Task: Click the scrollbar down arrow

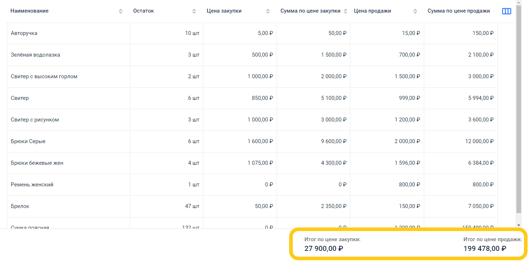Action: click(519, 225)
